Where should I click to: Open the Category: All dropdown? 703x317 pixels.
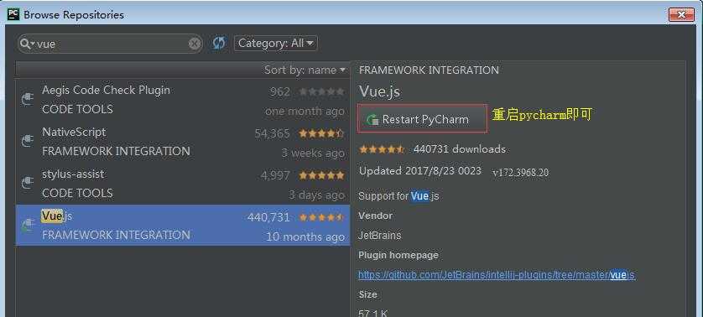(x=276, y=44)
